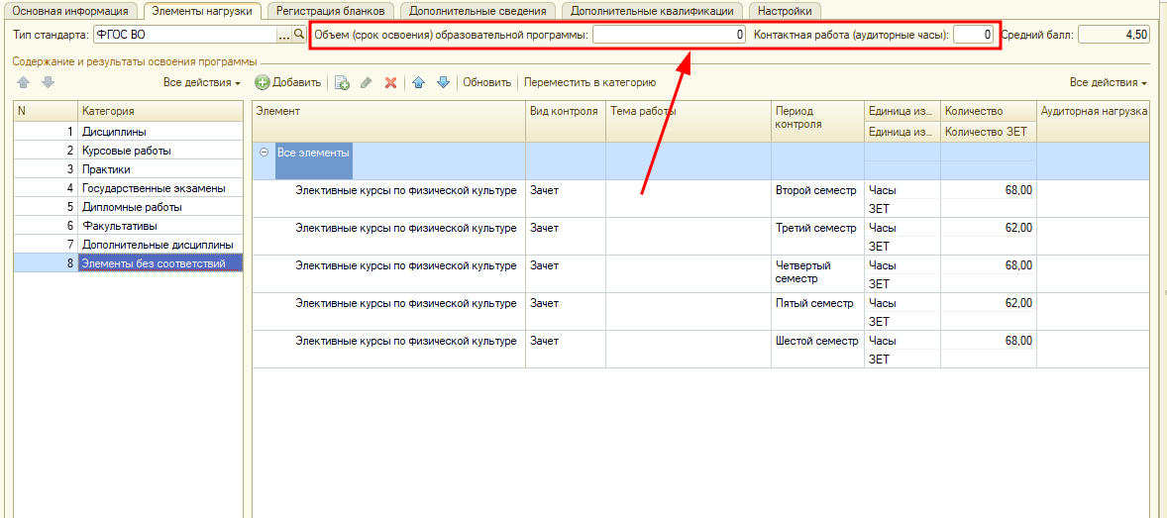
Task: Click the copy element icon in the toolbar
Action: (342, 83)
